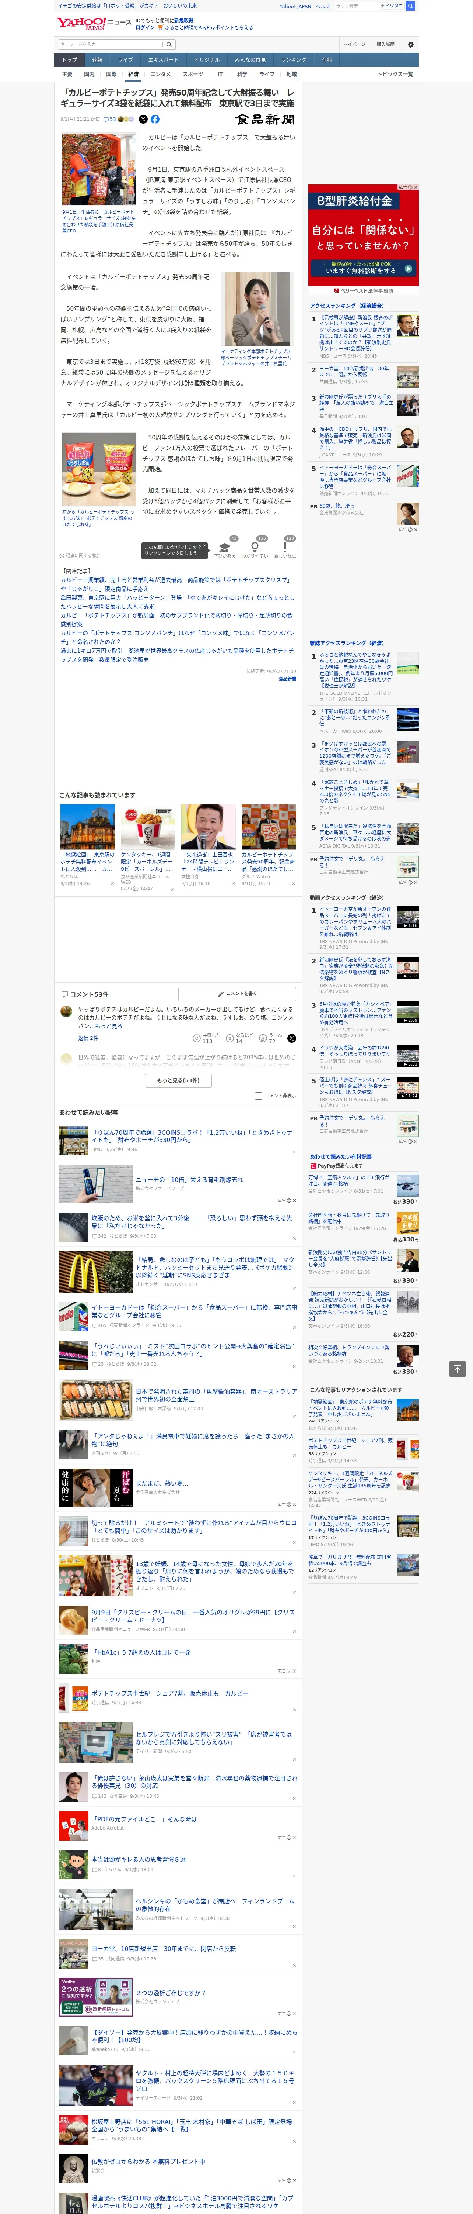
Task: Open the 3COINSコラボ recommended article
Action: [177, 1140]
